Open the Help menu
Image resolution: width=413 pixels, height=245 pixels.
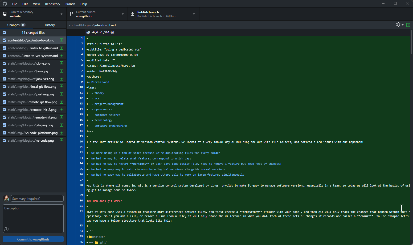[84, 4]
